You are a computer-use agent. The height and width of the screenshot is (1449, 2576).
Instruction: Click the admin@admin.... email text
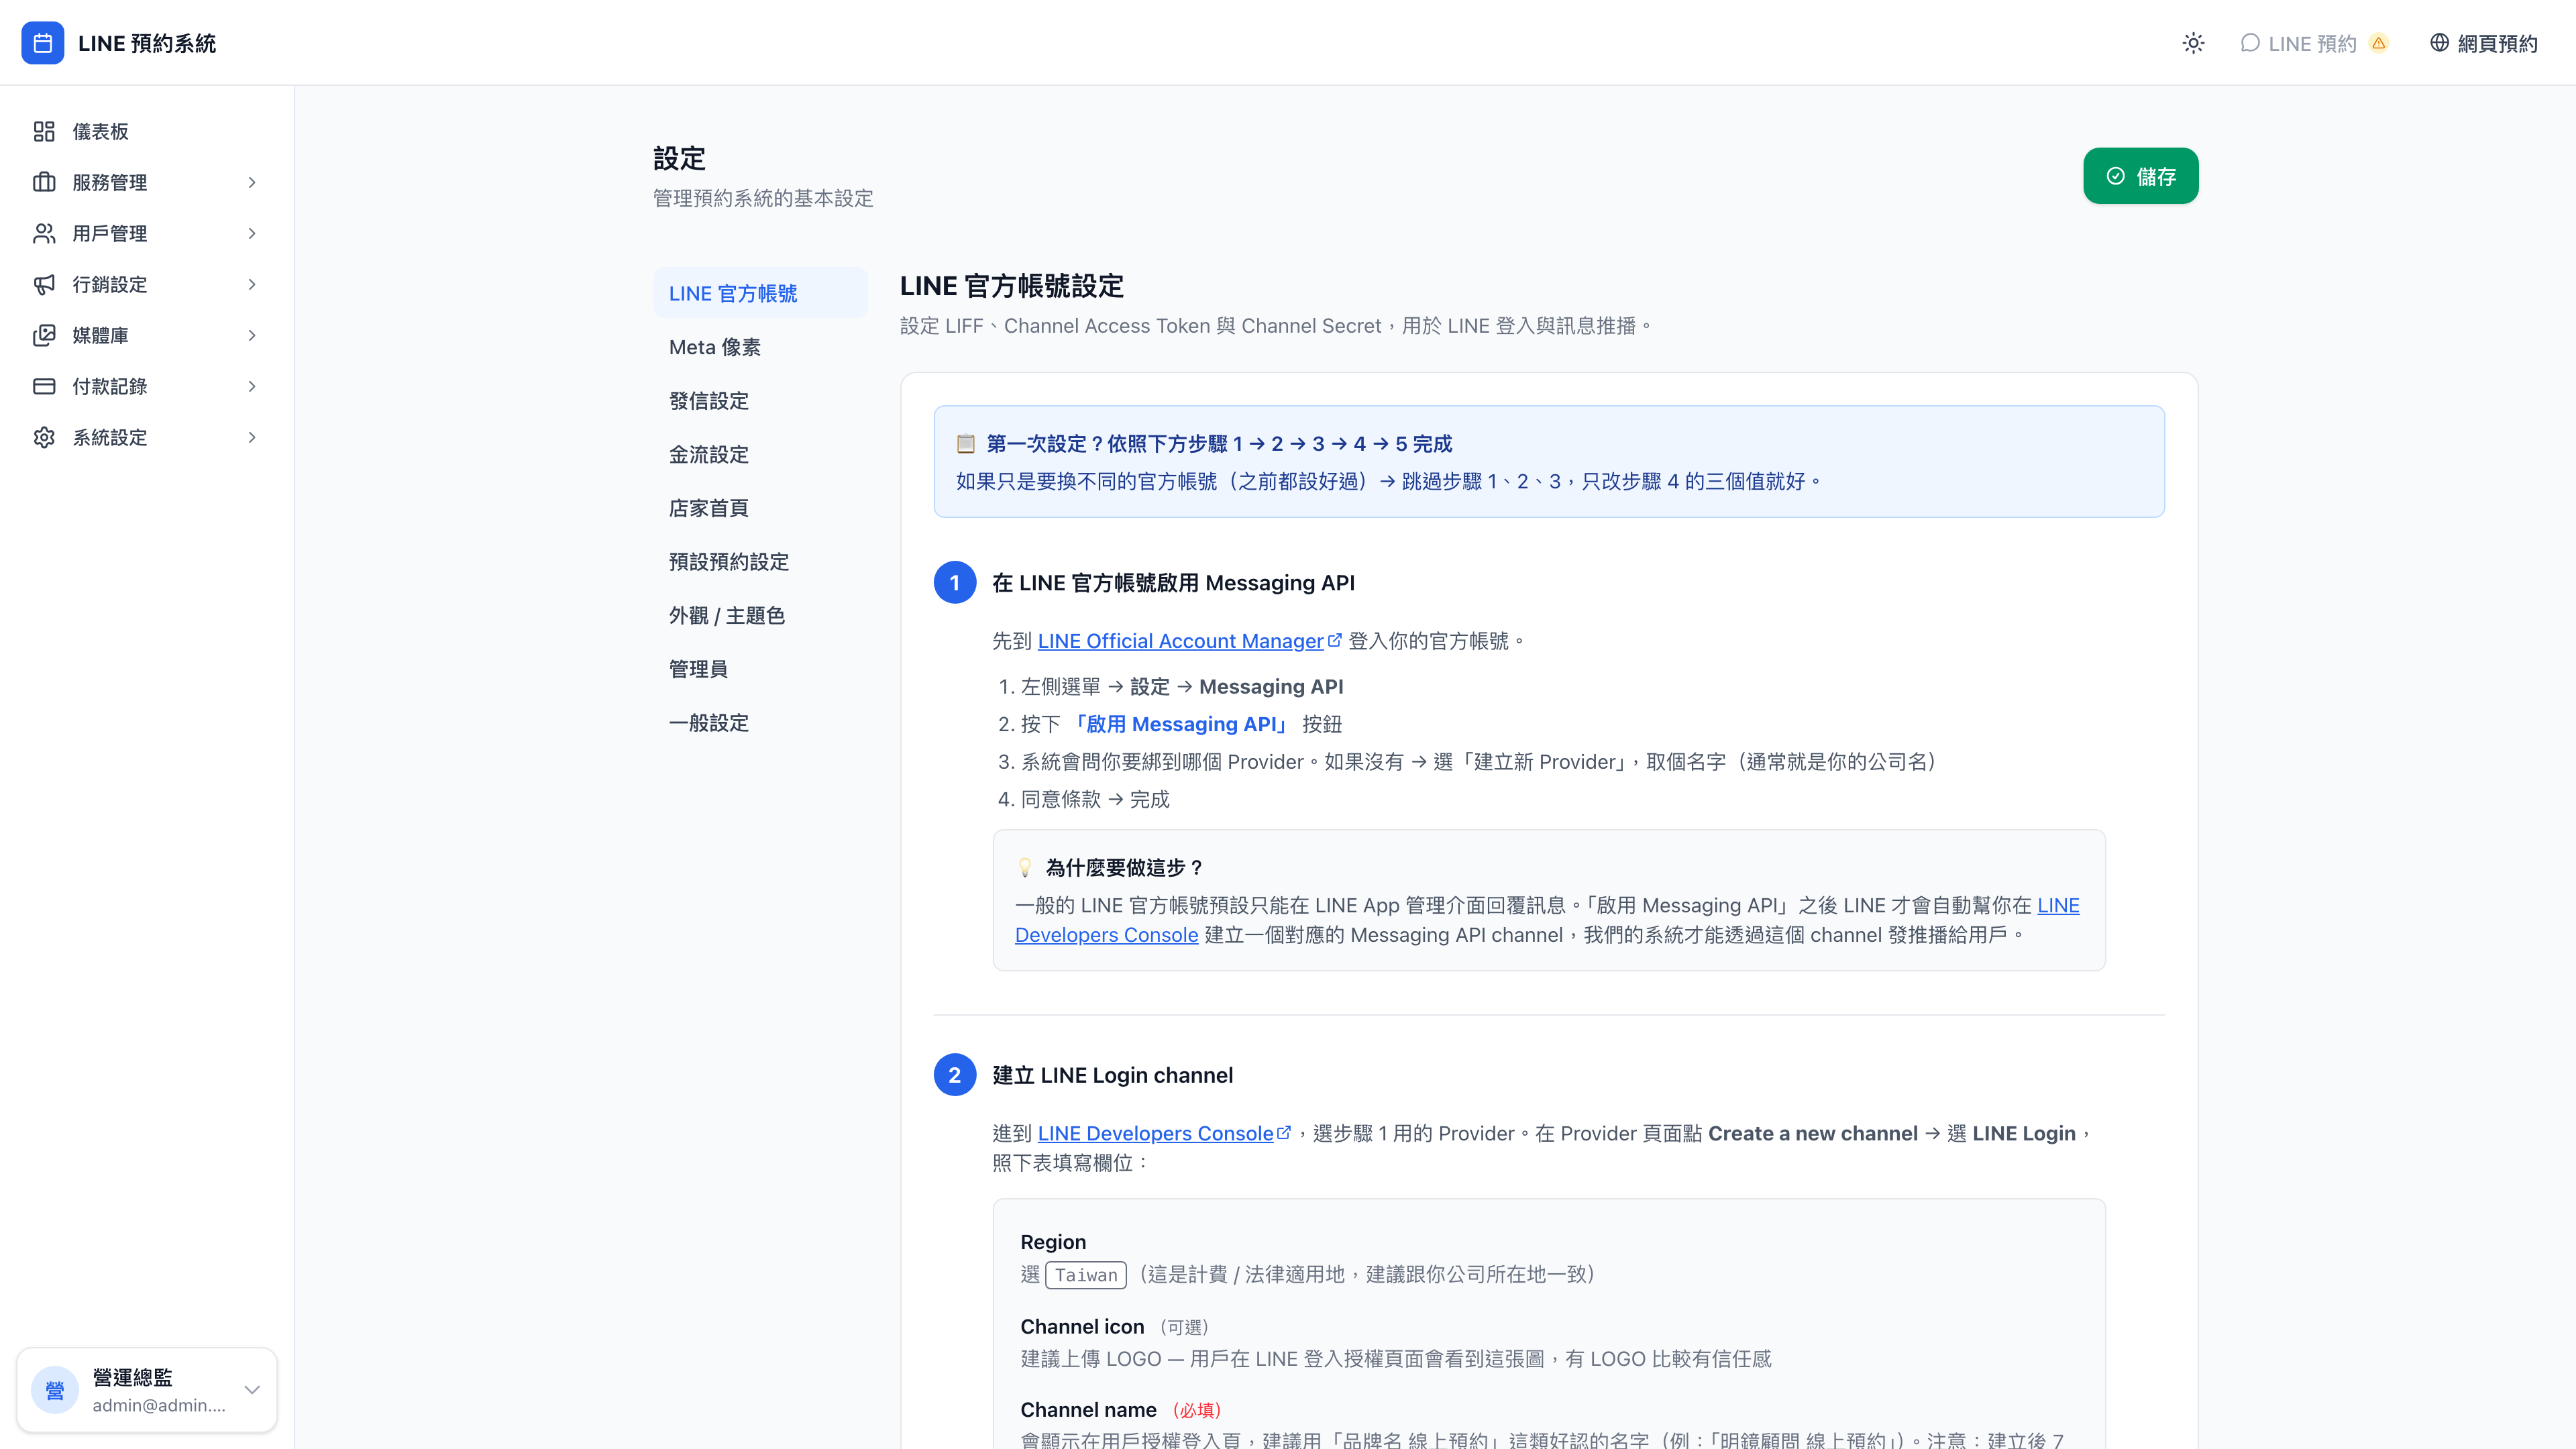[x=159, y=1405]
